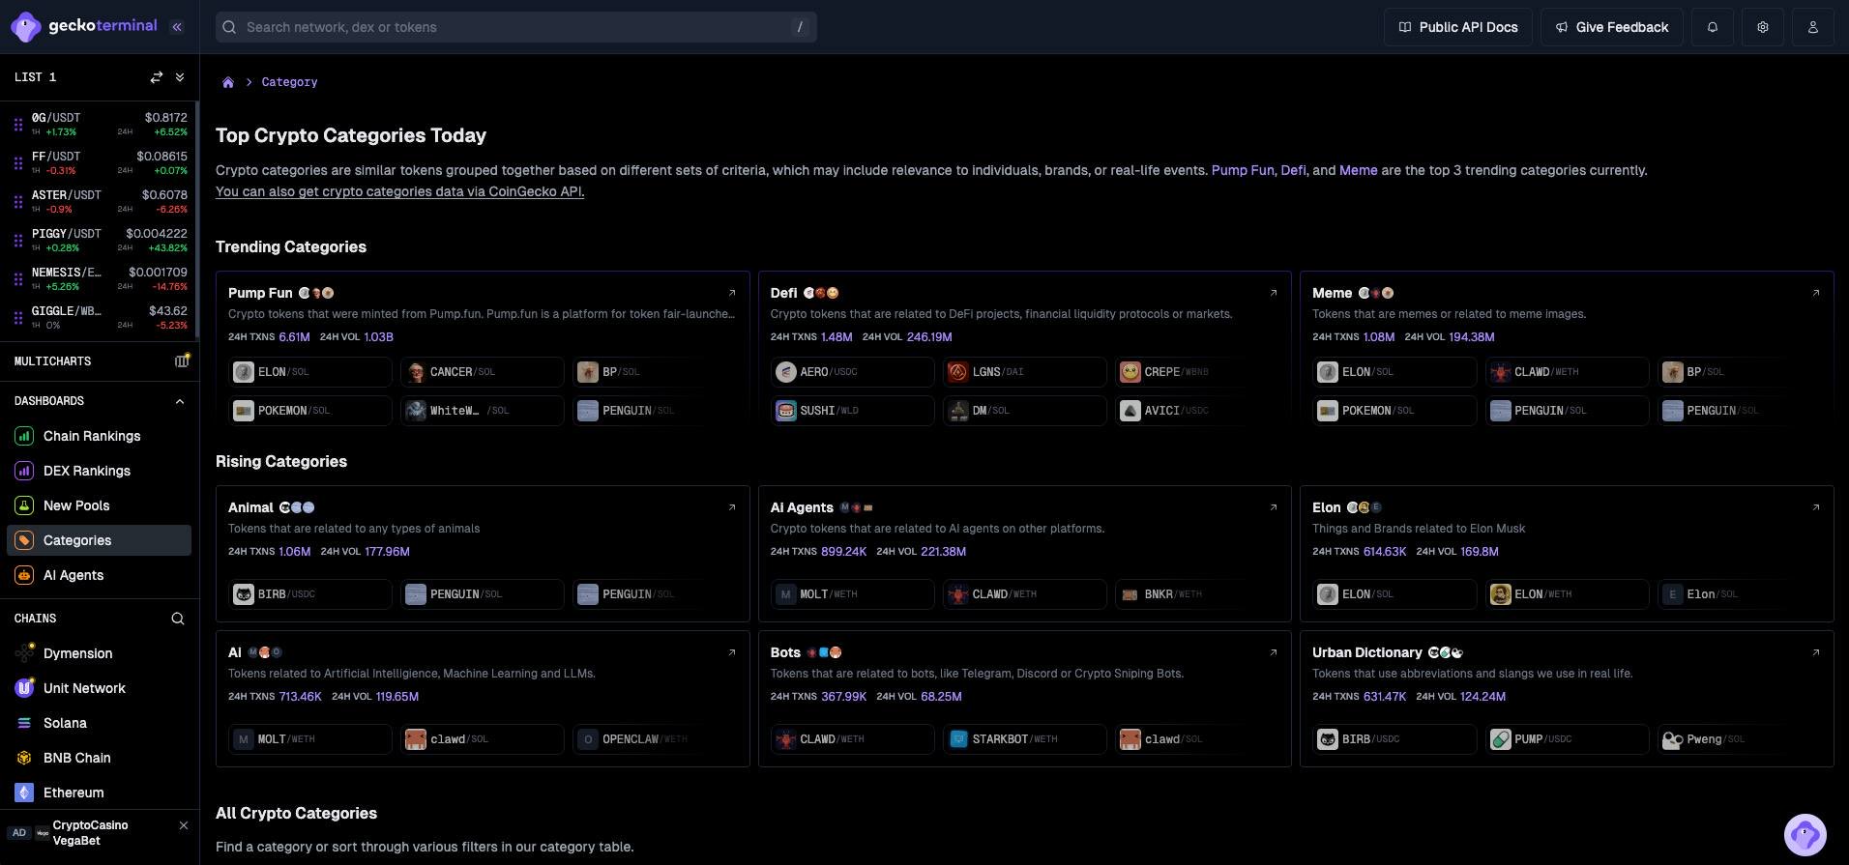Click the floating gecko chat icon
Screen dimensions: 1849x865
pyautogui.click(x=1805, y=833)
